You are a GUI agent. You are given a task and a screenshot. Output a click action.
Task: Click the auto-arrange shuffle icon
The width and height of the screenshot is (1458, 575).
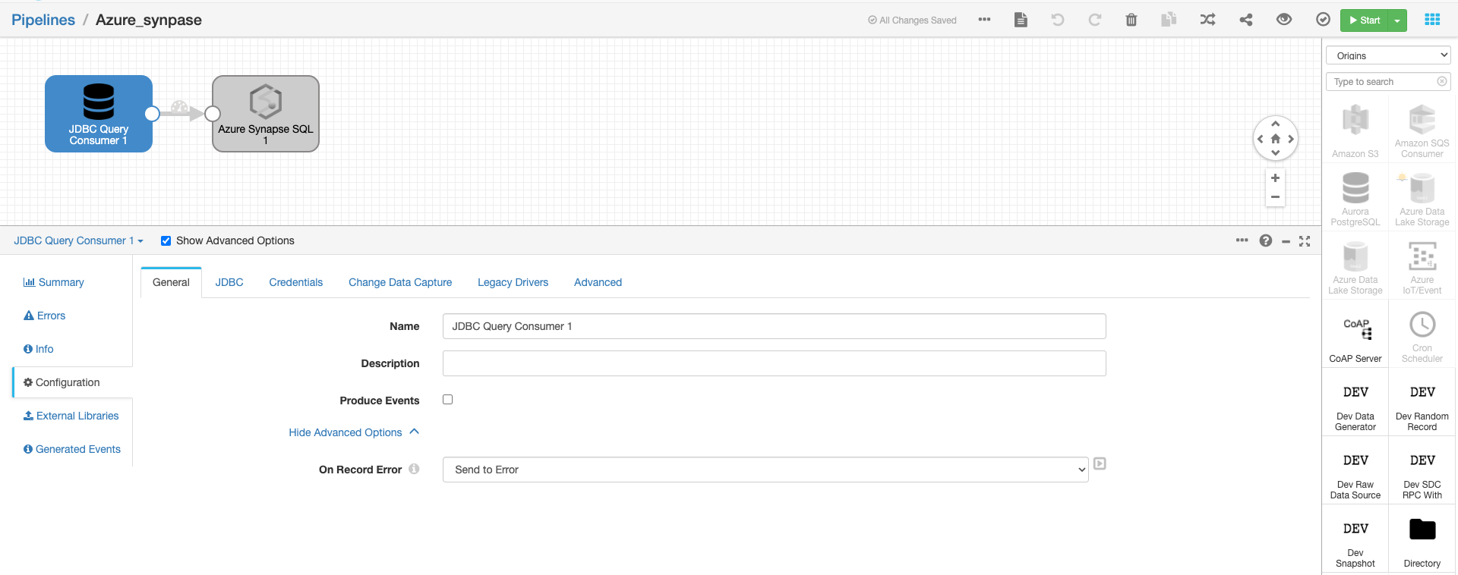click(x=1207, y=20)
